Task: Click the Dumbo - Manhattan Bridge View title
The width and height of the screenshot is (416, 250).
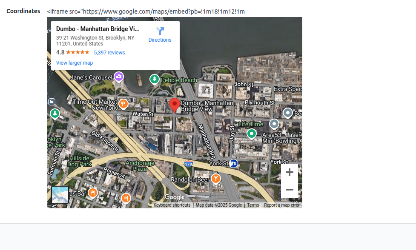Action: click(x=98, y=29)
